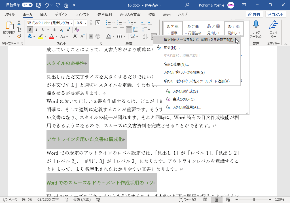The width and height of the screenshot is (290, 203).
Task: Switch to read mode in status bar
Action: (205, 200)
